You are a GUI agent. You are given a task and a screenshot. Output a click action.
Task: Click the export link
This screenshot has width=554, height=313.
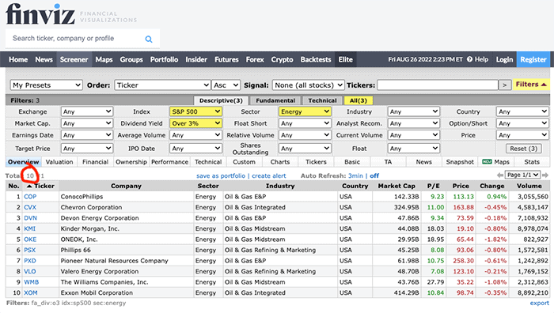(540, 303)
